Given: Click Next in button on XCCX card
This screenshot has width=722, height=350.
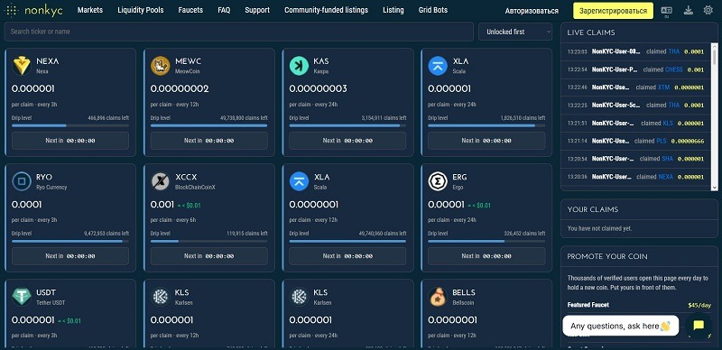Looking at the screenshot, I should coord(209,256).
